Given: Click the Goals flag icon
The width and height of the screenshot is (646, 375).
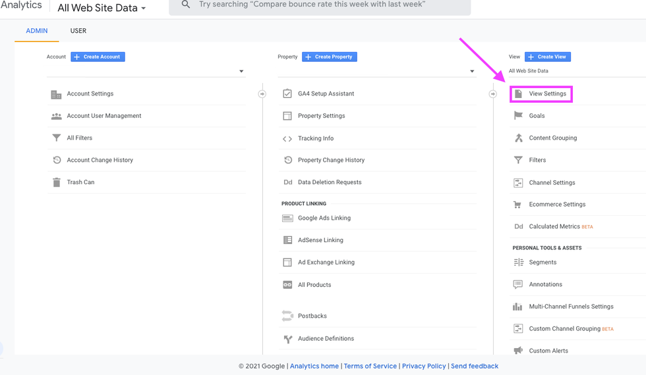Looking at the screenshot, I should pyautogui.click(x=518, y=116).
